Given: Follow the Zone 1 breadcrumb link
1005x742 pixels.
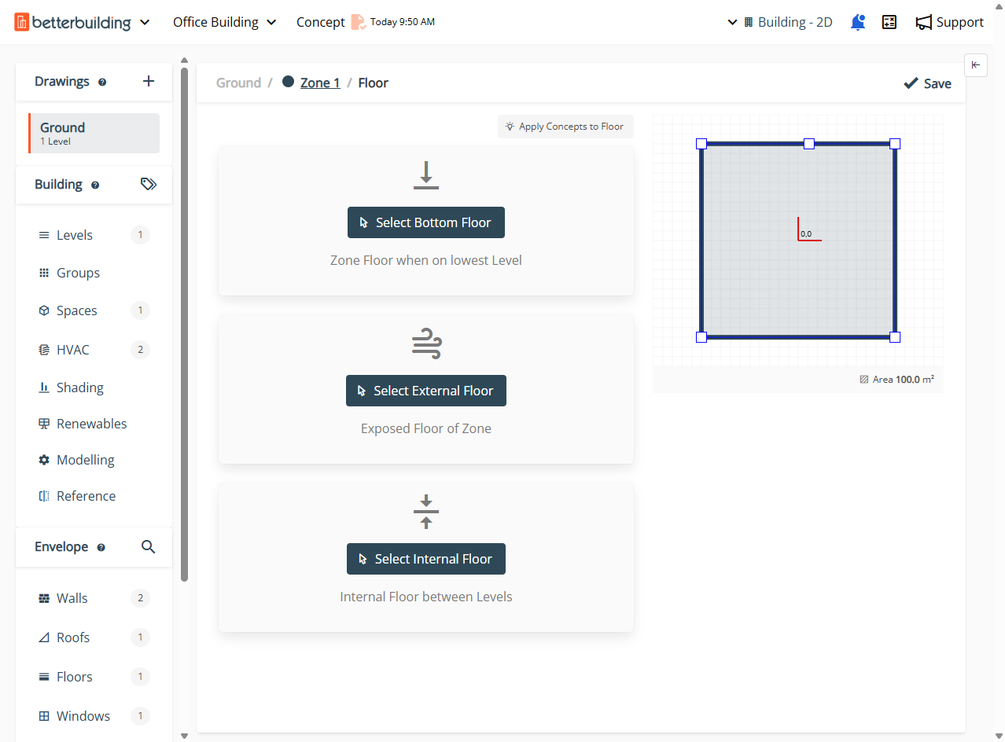Looking at the screenshot, I should [x=320, y=83].
